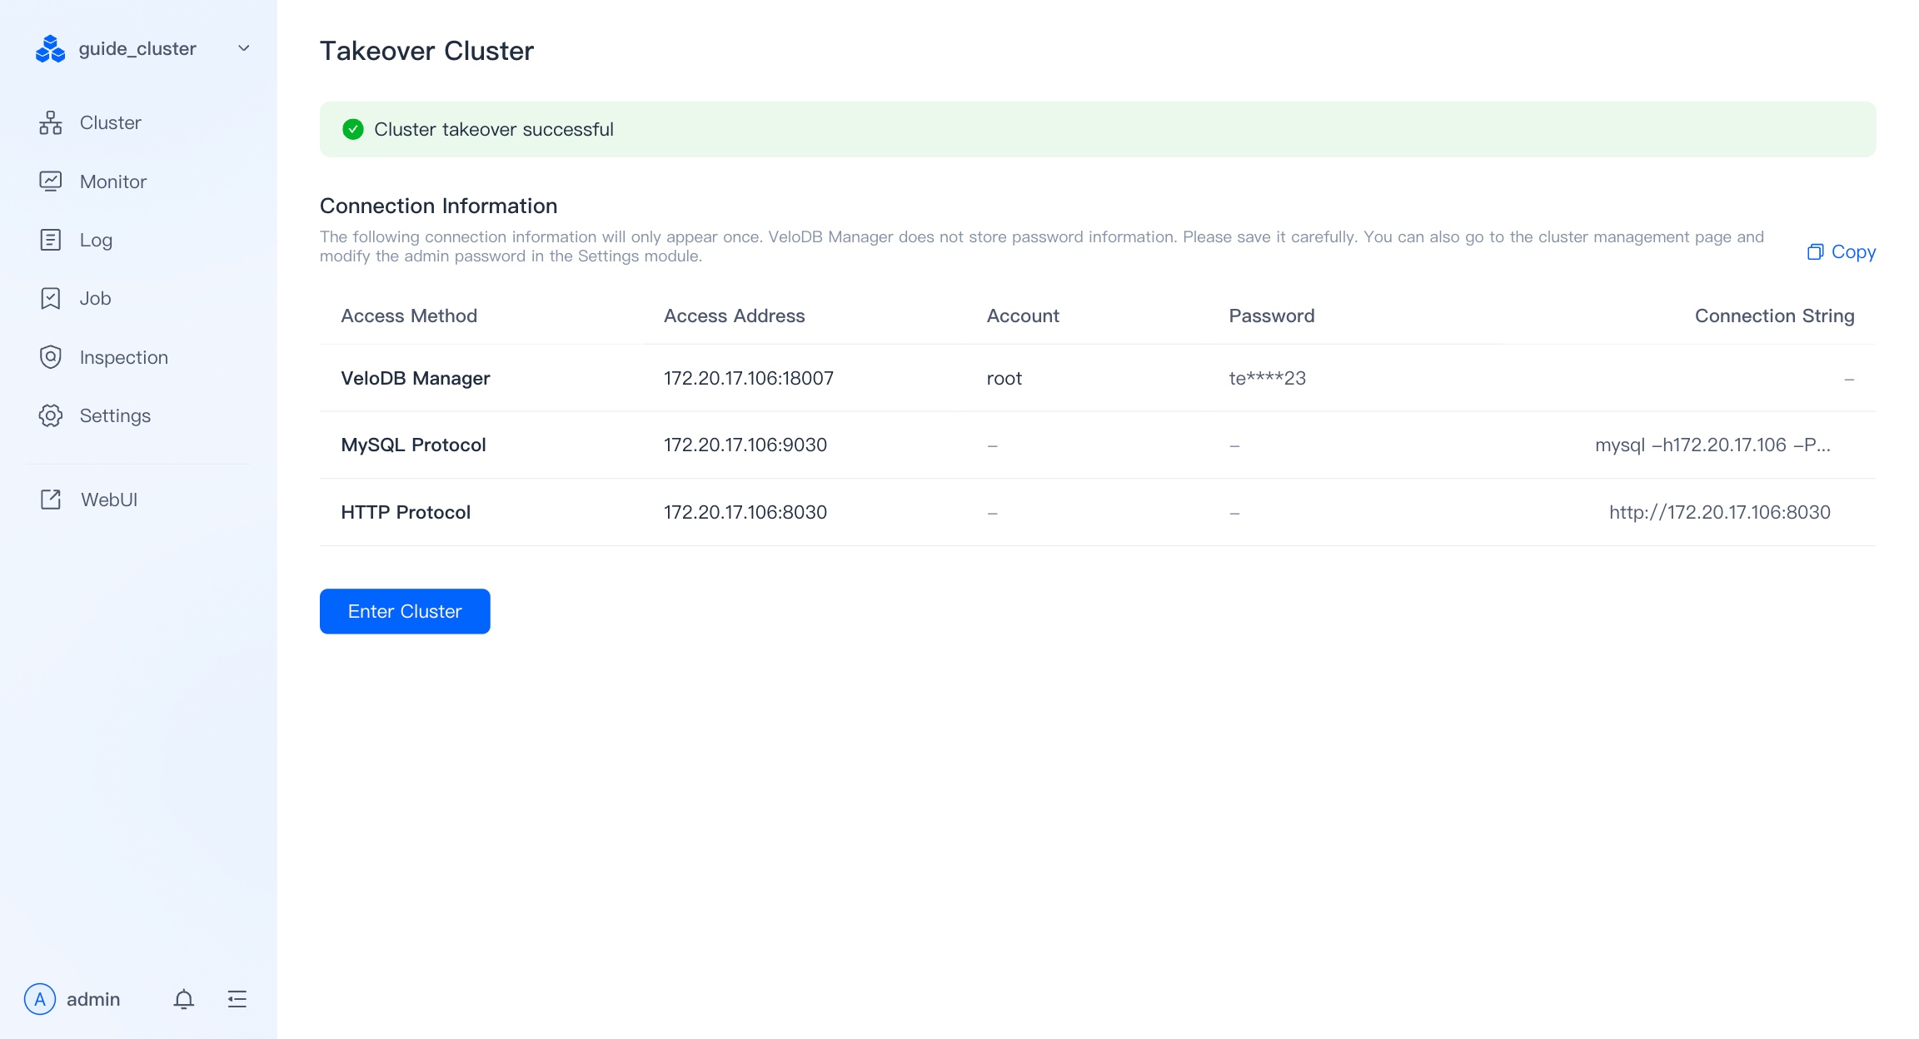This screenshot has height=1039, width=1919.
Task: Click the green success checkmark icon
Action: pos(353,129)
